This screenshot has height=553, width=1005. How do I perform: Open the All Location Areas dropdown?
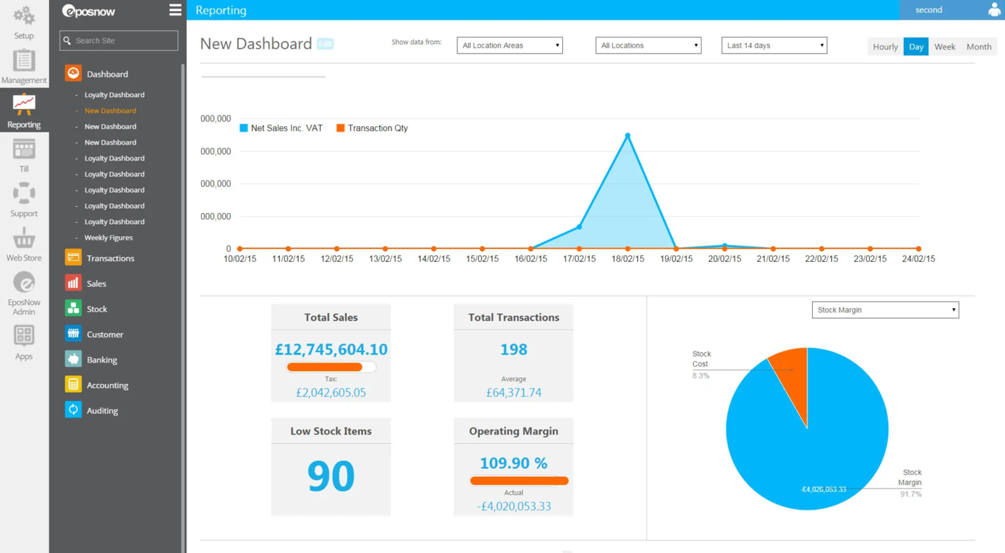(509, 45)
